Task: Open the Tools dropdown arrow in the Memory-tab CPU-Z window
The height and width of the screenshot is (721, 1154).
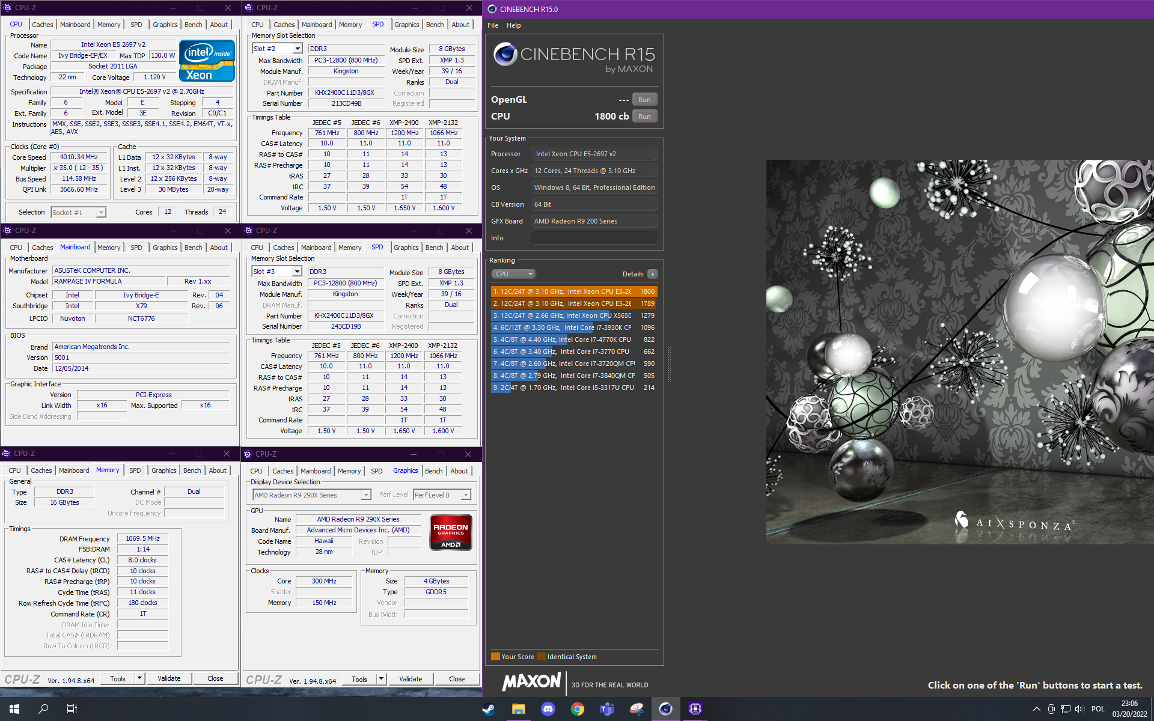Action: click(x=139, y=678)
